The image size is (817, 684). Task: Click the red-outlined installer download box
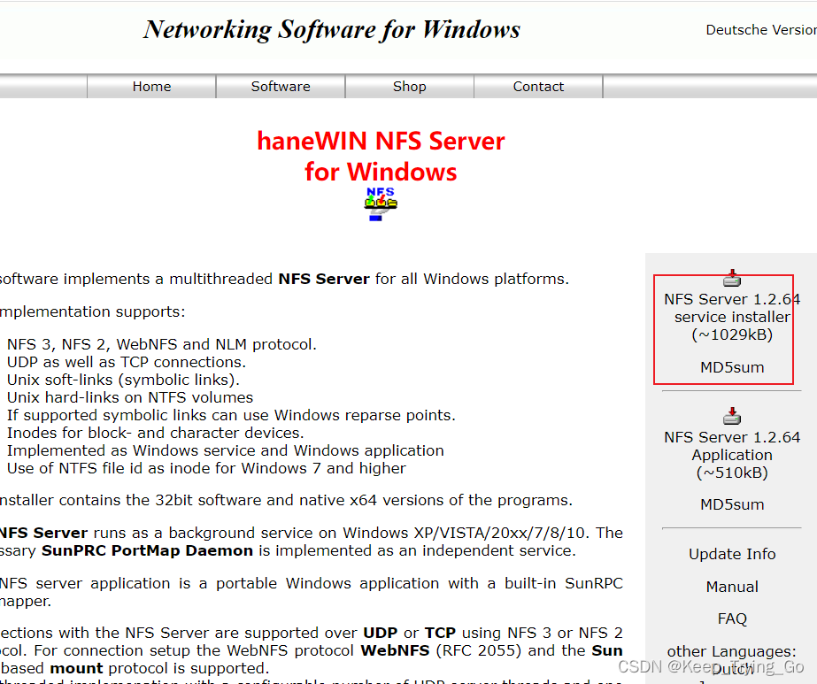point(723,329)
